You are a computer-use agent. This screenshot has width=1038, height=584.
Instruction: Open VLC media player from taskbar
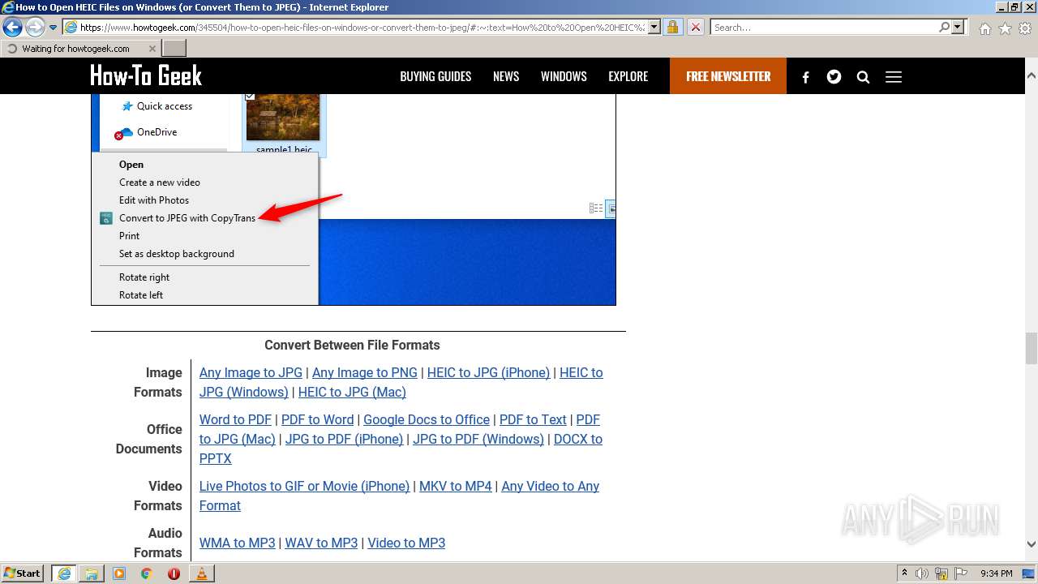coord(201,573)
